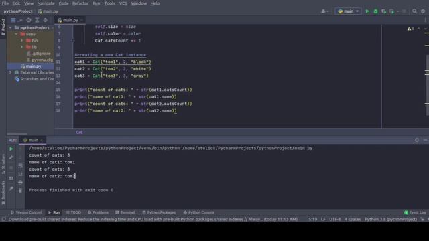Open the main run configuration dropdown
The width and height of the screenshot is (429, 241).
point(348,11)
